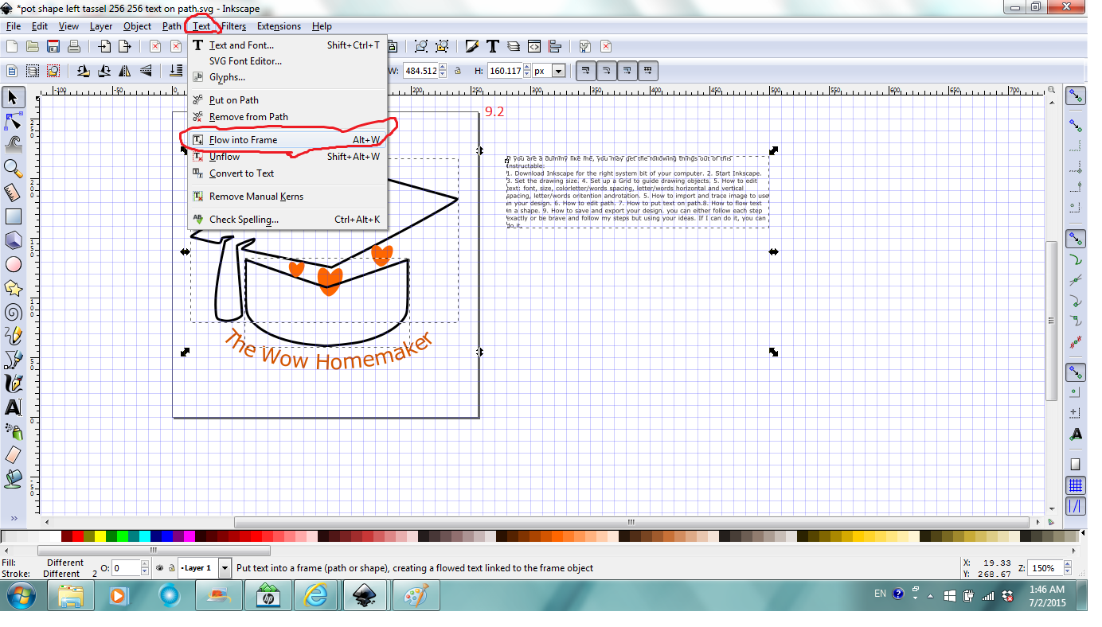Select the Text tool in toolbox
This screenshot has width=1102, height=627.
pyautogui.click(x=14, y=407)
